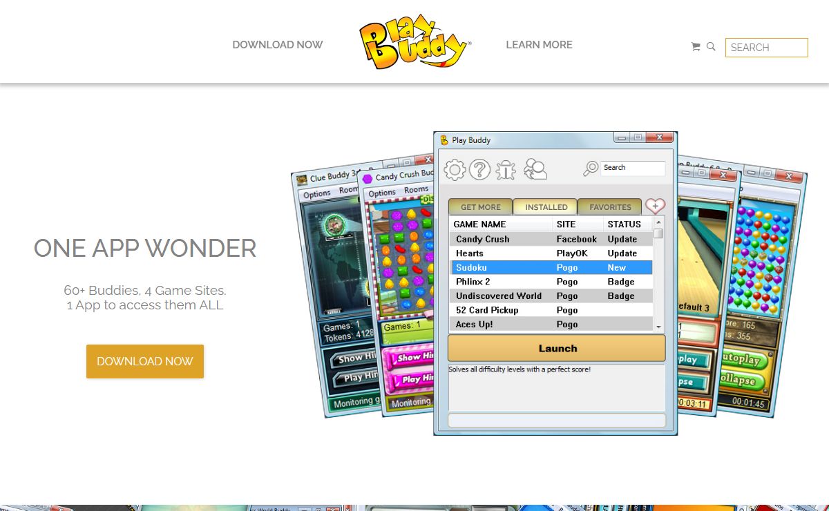This screenshot has width=829, height=511.
Task: Open the shopping cart icon
Action: 696,47
